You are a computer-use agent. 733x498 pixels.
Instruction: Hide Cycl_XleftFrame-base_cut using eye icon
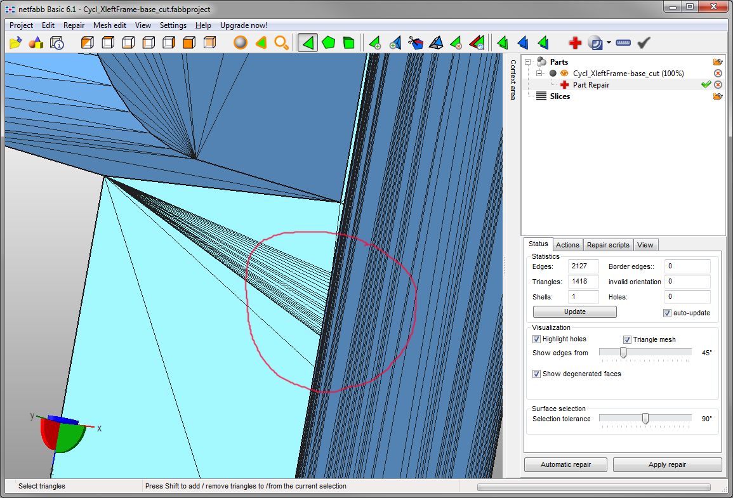[564, 74]
